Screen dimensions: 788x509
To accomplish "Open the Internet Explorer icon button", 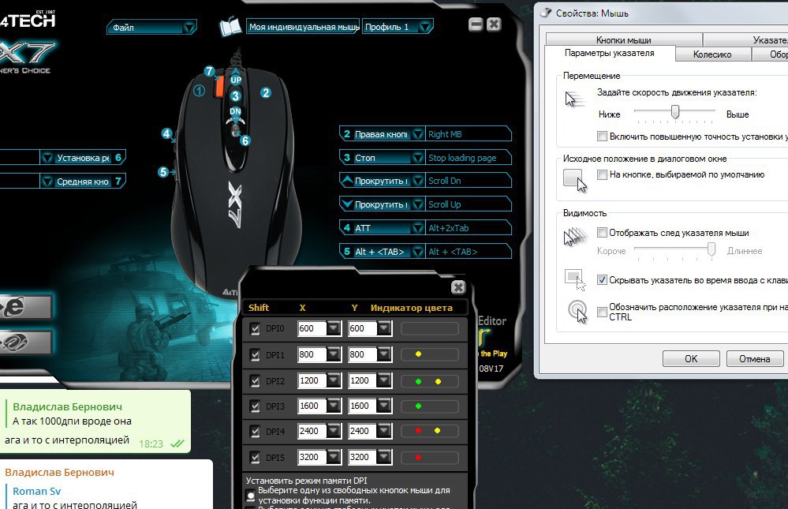I will pos(24,307).
